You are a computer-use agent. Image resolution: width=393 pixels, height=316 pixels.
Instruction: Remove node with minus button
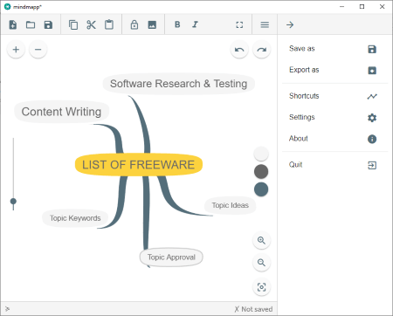pos(38,50)
